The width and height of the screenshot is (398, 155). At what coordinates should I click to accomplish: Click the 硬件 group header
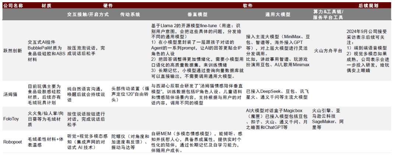(107, 6)
